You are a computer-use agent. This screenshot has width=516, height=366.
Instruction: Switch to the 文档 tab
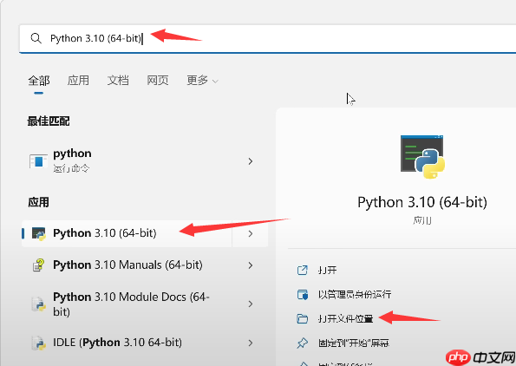point(118,81)
